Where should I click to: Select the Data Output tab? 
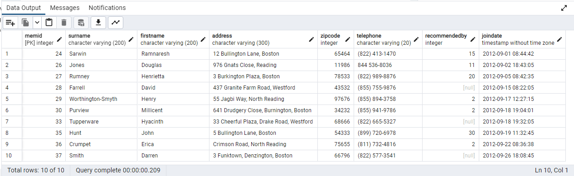(24, 8)
